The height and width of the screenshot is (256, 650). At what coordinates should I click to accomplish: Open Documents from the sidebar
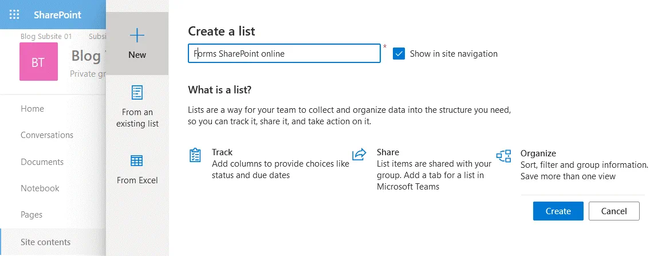point(42,162)
